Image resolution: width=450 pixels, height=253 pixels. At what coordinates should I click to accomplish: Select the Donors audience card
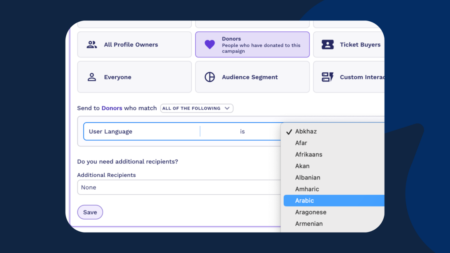tap(252, 45)
